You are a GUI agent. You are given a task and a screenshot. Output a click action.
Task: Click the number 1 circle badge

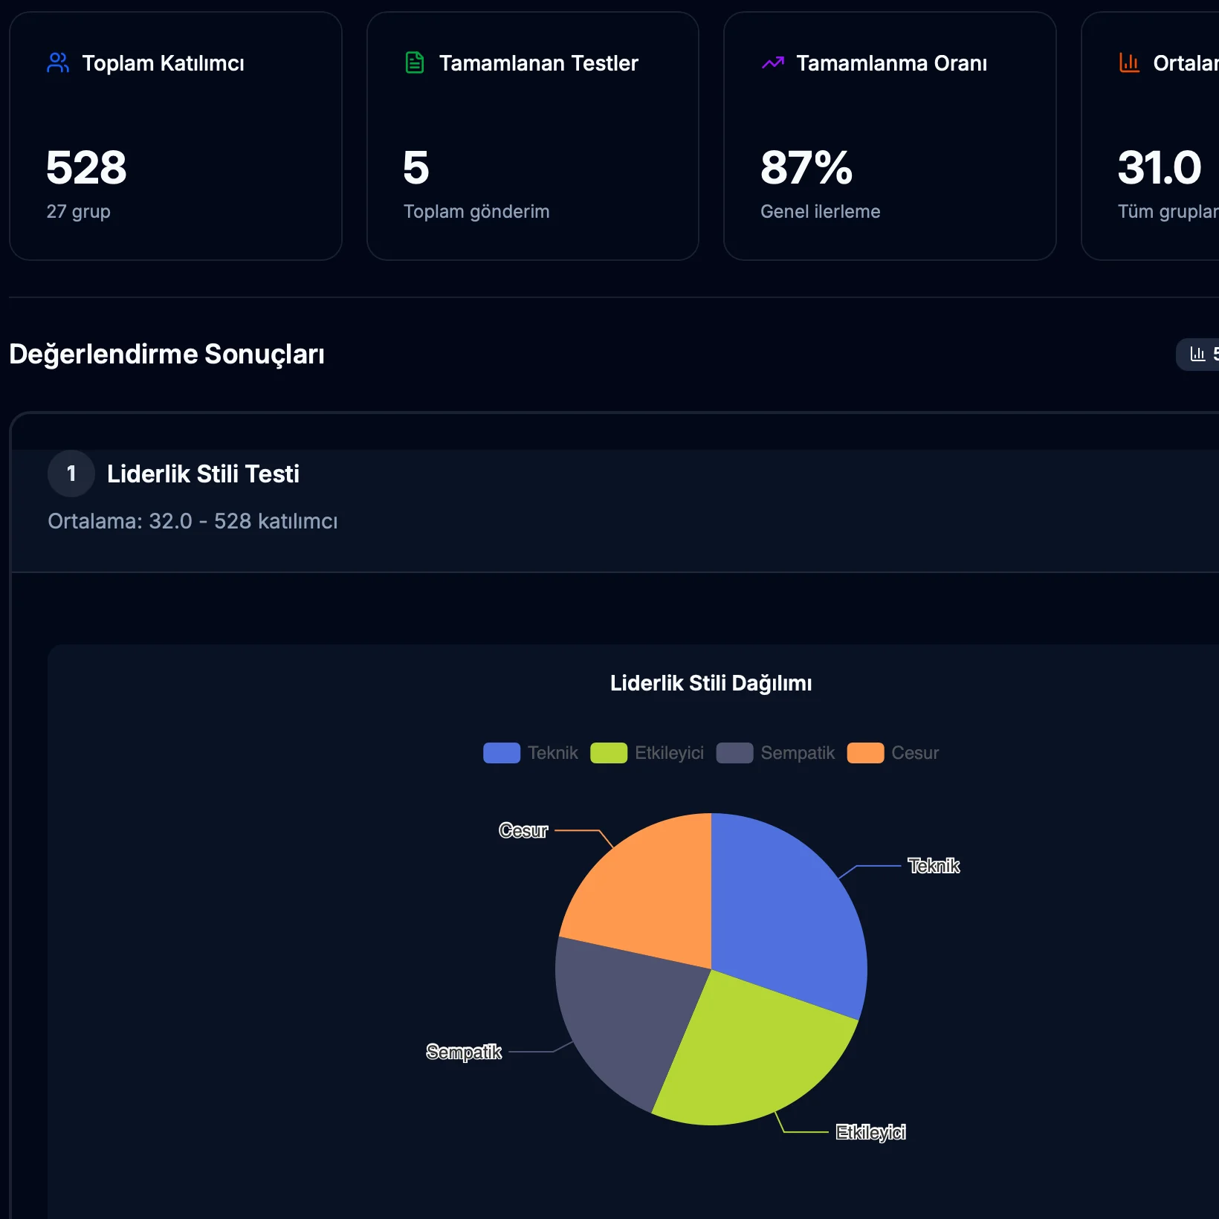click(x=71, y=473)
